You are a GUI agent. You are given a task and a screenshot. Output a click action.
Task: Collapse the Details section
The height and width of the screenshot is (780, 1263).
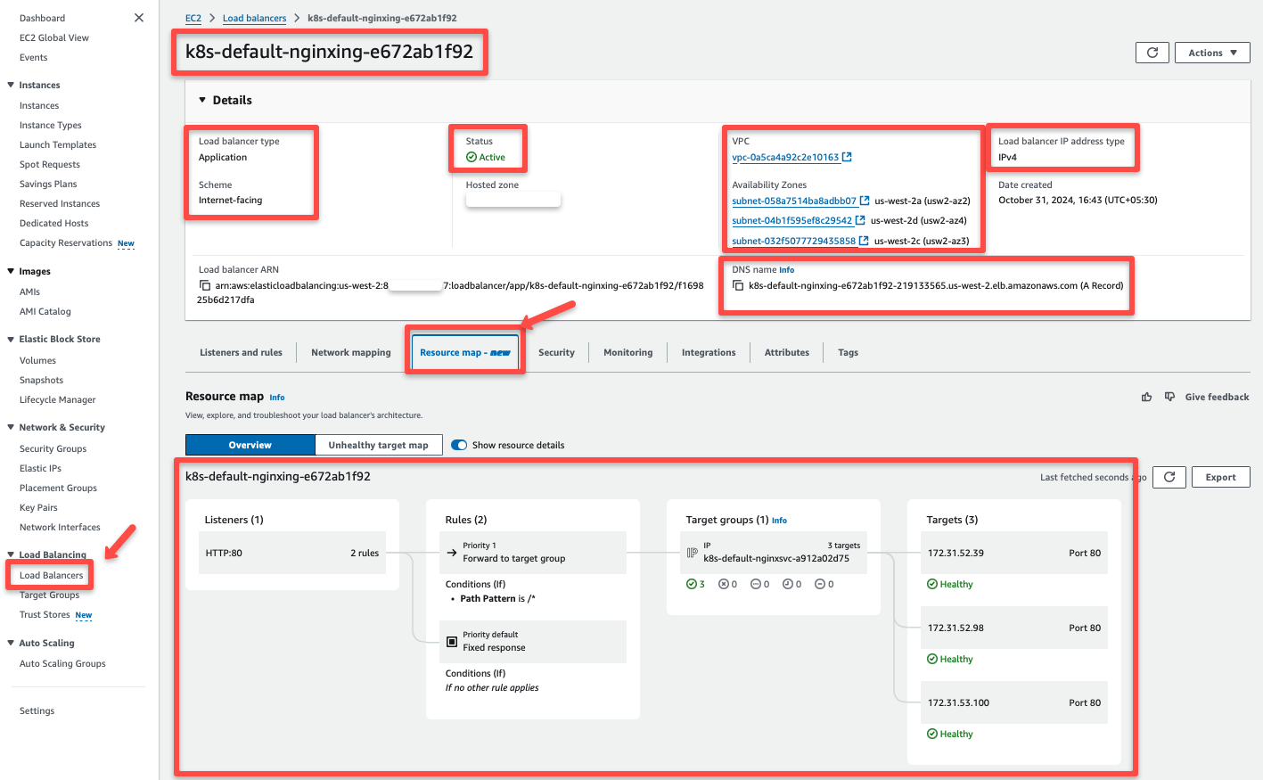pos(201,100)
